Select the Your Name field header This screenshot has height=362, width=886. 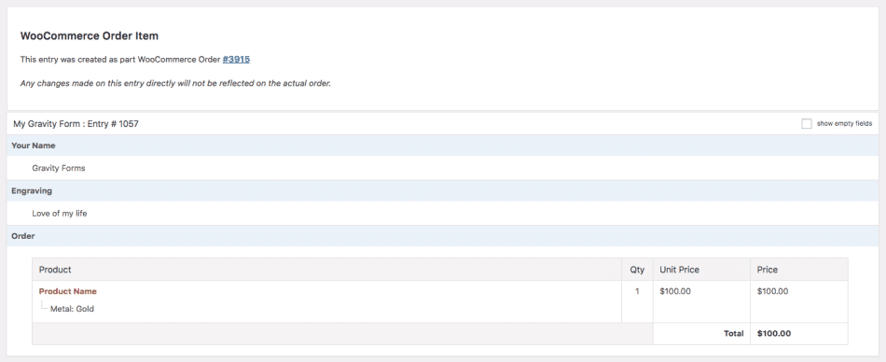pos(443,146)
